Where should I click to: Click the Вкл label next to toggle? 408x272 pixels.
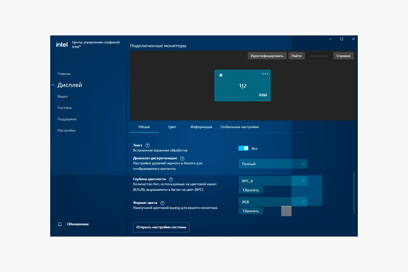coord(254,149)
